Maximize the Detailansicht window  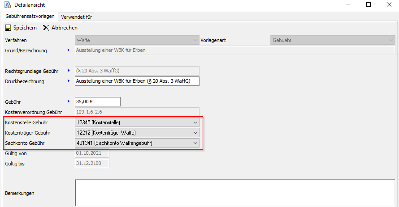[369, 5]
